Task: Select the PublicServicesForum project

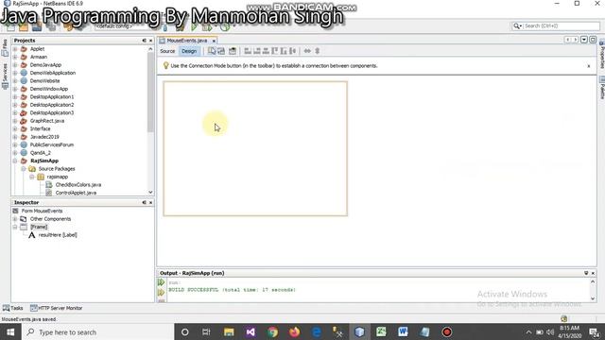Action: pyautogui.click(x=52, y=144)
